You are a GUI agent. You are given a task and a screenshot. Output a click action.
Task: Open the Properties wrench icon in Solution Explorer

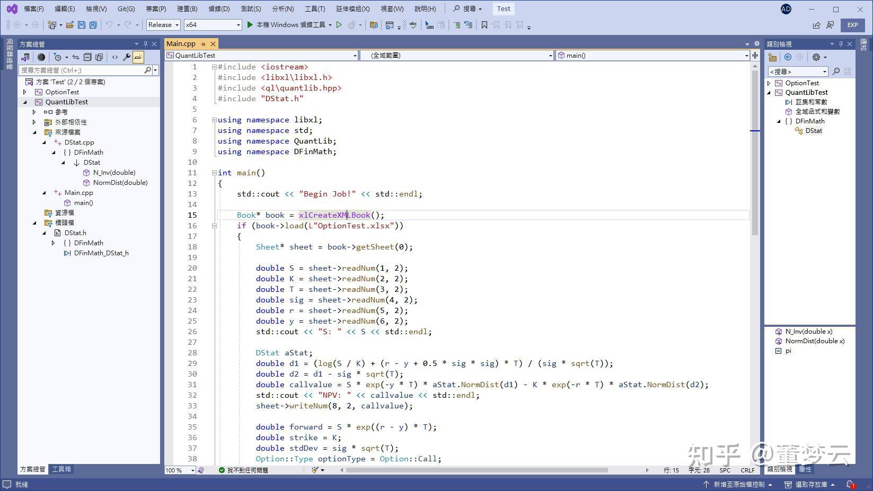tap(127, 57)
